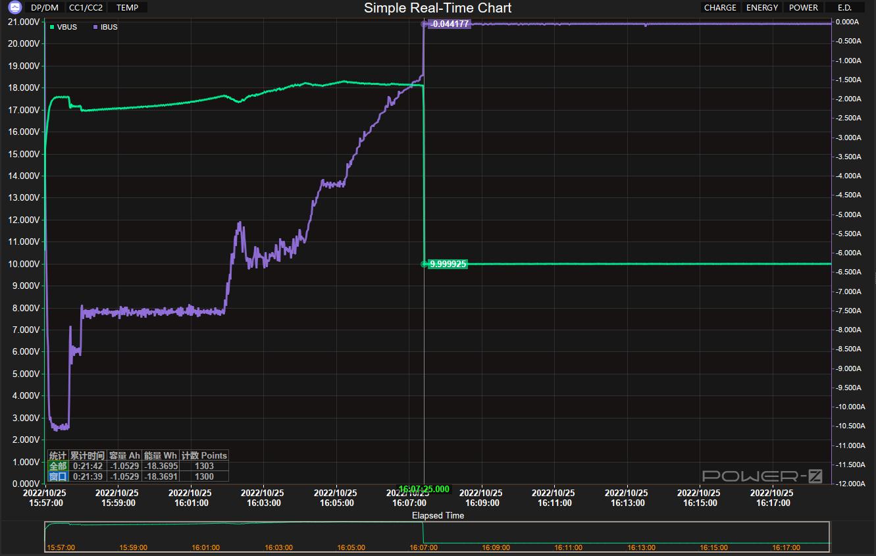Viewport: 876px width, 556px height.
Task: Open the CHARGE view
Action: pos(720,8)
